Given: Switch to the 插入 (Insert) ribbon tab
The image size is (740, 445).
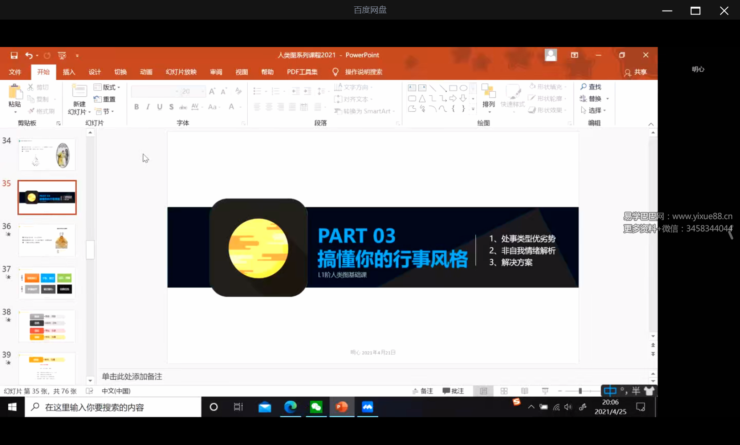Looking at the screenshot, I should [69, 72].
